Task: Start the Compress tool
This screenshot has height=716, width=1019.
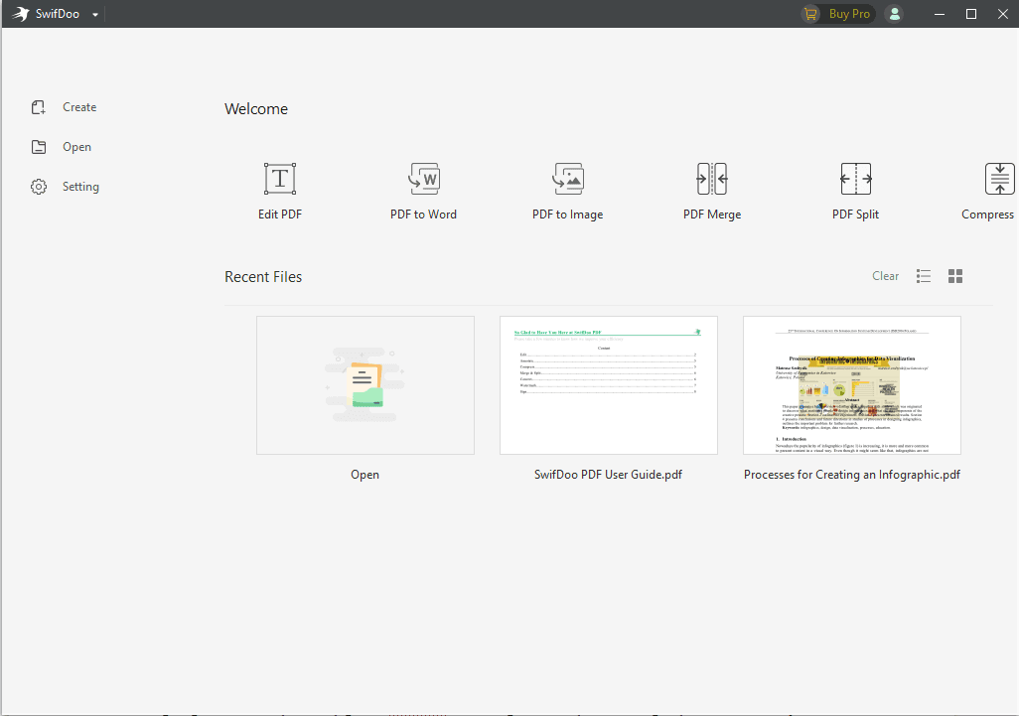Action: [x=996, y=189]
